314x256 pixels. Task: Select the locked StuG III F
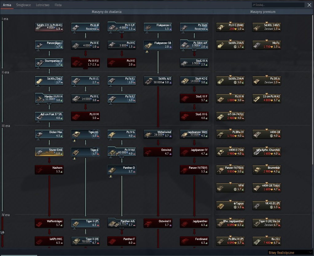point(194,98)
